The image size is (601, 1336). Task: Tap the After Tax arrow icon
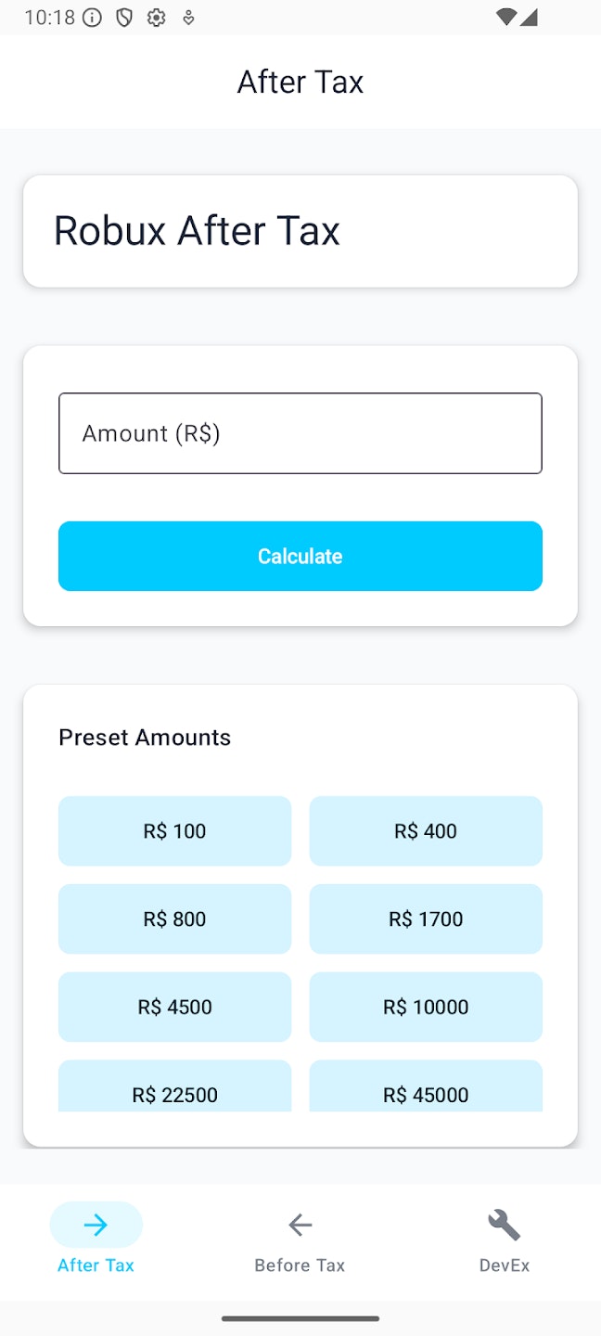tap(96, 1225)
